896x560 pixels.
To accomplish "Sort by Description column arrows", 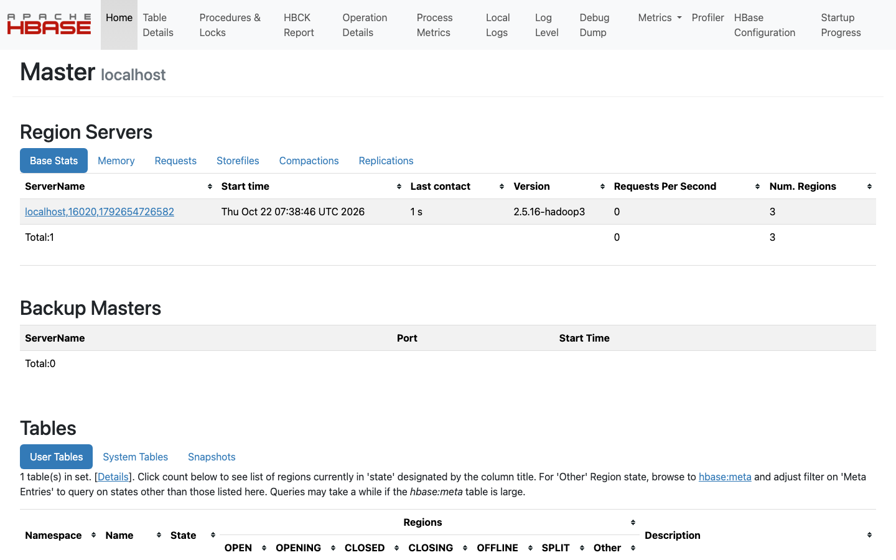I will click(x=869, y=535).
